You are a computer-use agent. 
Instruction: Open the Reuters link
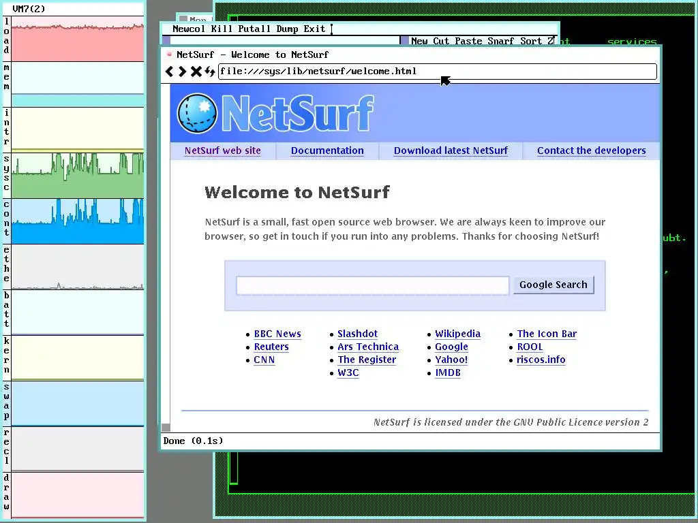pyautogui.click(x=271, y=347)
